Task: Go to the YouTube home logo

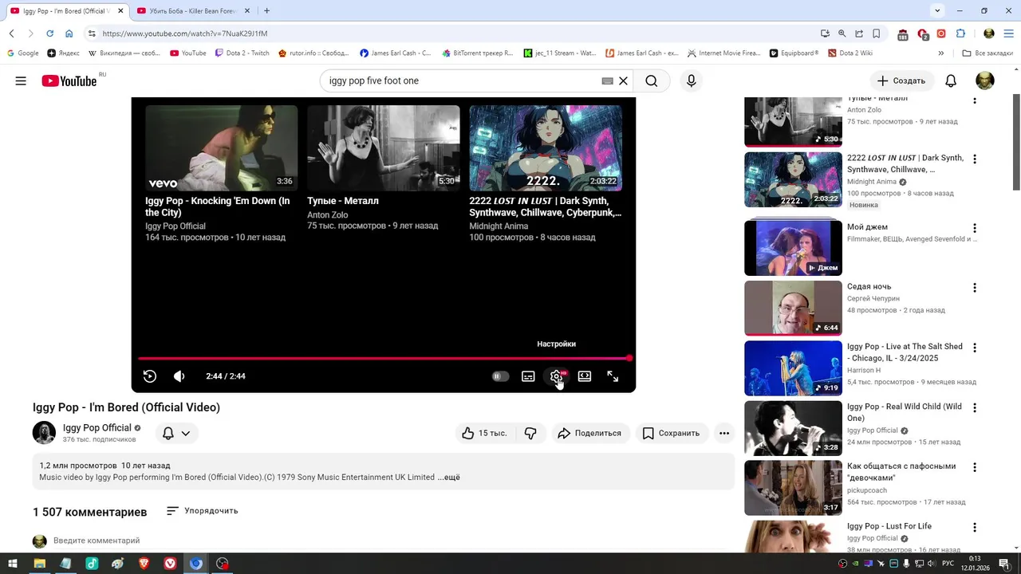Action: [x=69, y=81]
